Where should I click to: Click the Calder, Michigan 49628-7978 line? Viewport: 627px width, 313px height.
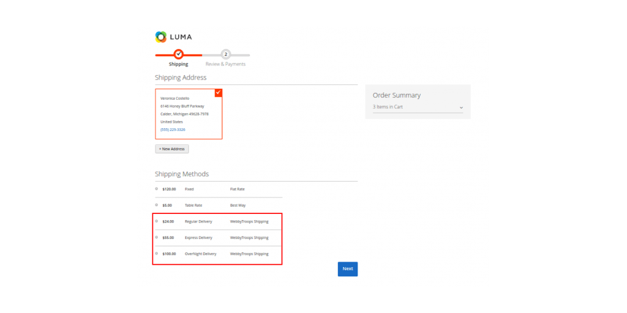184,114
